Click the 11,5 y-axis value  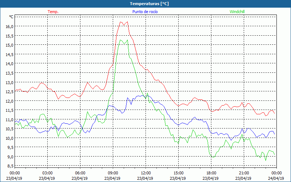pos(10,110)
